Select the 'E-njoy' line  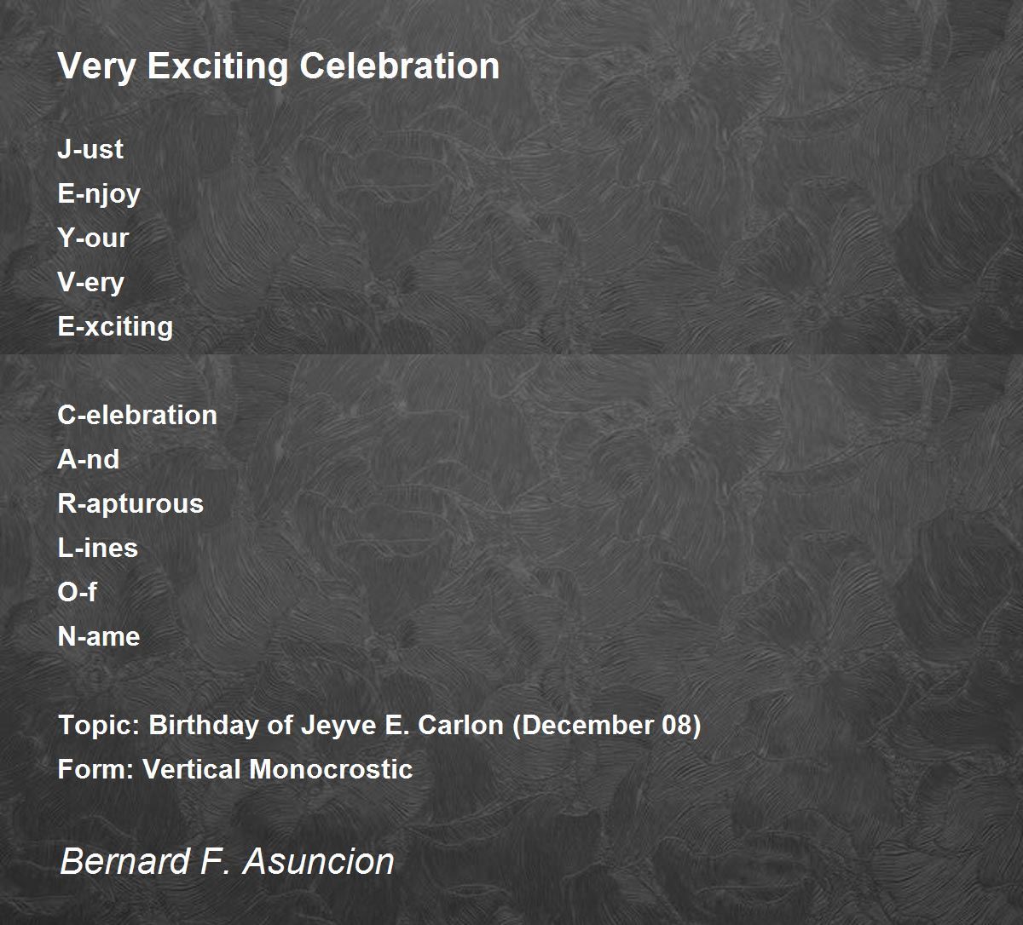pos(99,194)
